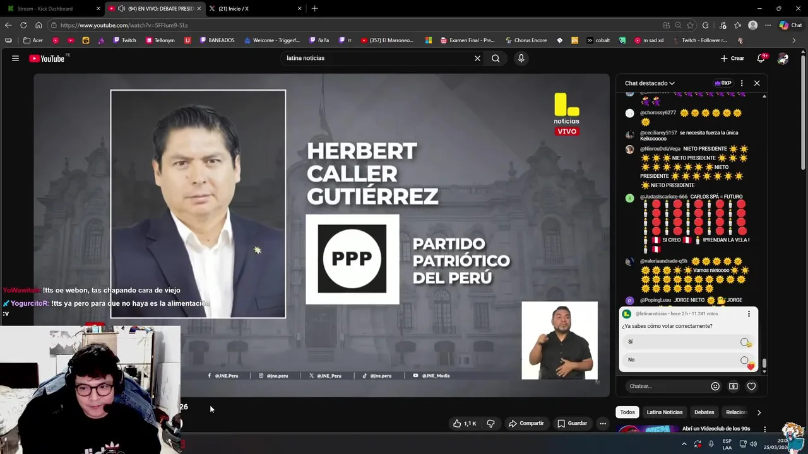
Task: Open a new browser tab
Action: coord(314,8)
